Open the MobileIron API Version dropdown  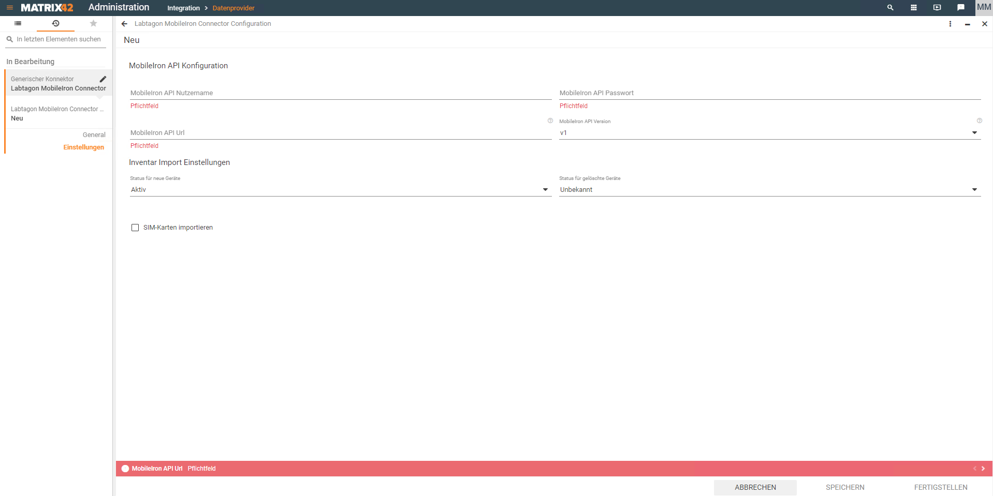pyautogui.click(x=770, y=133)
